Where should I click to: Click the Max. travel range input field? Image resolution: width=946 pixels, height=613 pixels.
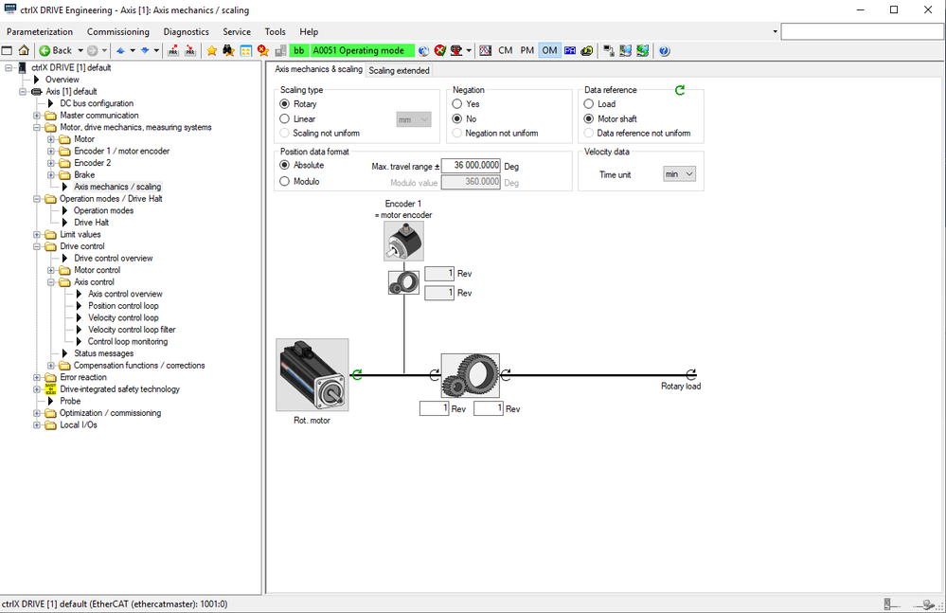pos(471,165)
